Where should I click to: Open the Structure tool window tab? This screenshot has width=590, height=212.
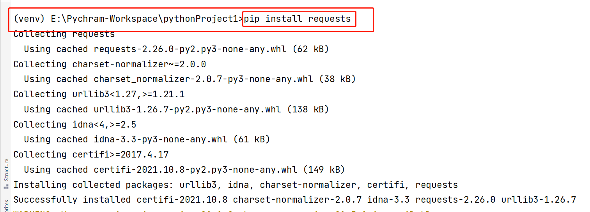tap(6, 170)
